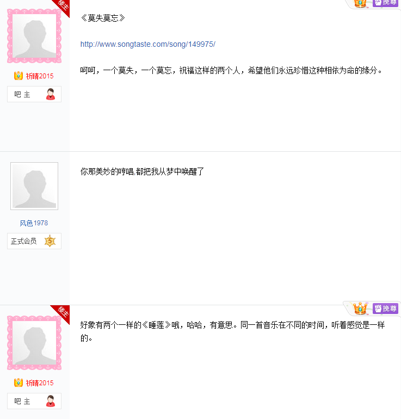Viewport: 401px width, 419px height.
Task: Click the red person icon in the first post's 吧主 badge
Action: point(51,94)
